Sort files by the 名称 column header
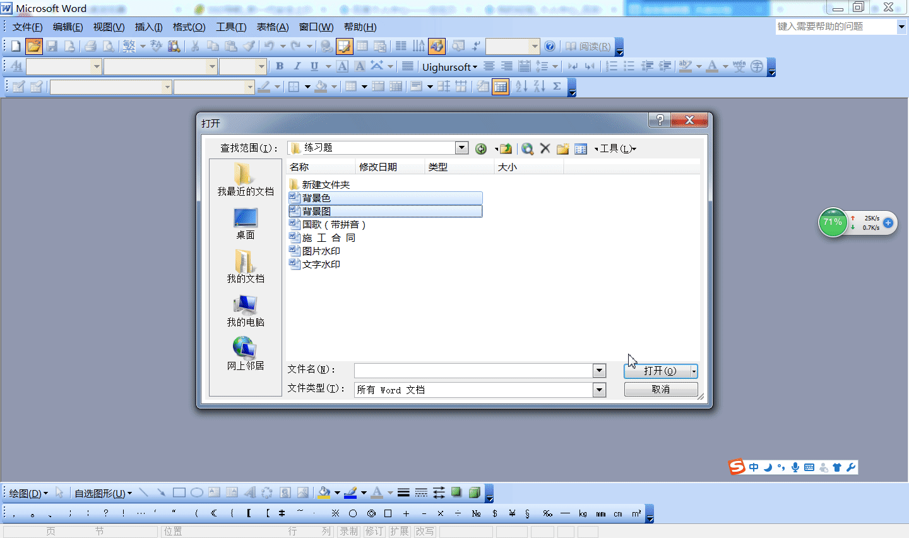909x538 pixels. point(321,167)
